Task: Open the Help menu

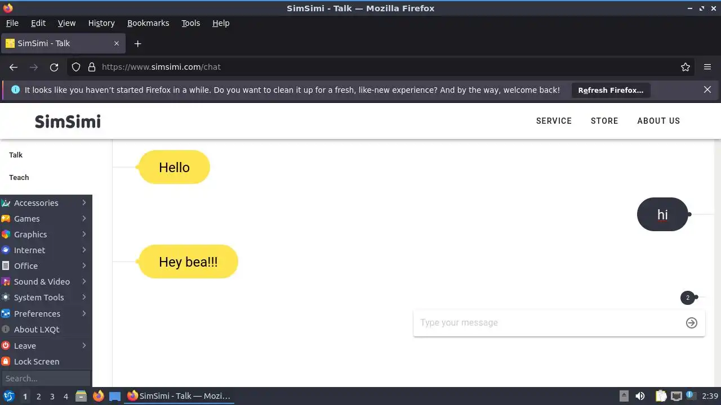Action: click(221, 23)
